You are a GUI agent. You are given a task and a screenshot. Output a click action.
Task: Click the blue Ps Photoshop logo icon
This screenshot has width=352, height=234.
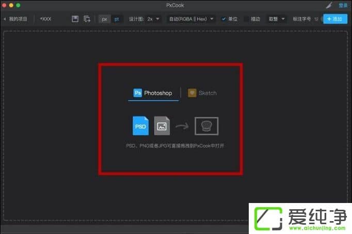pos(138,93)
